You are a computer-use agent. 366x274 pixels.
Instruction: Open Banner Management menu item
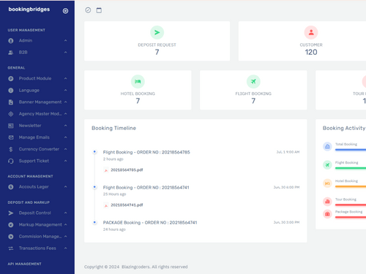pyautogui.click(x=37, y=102)
